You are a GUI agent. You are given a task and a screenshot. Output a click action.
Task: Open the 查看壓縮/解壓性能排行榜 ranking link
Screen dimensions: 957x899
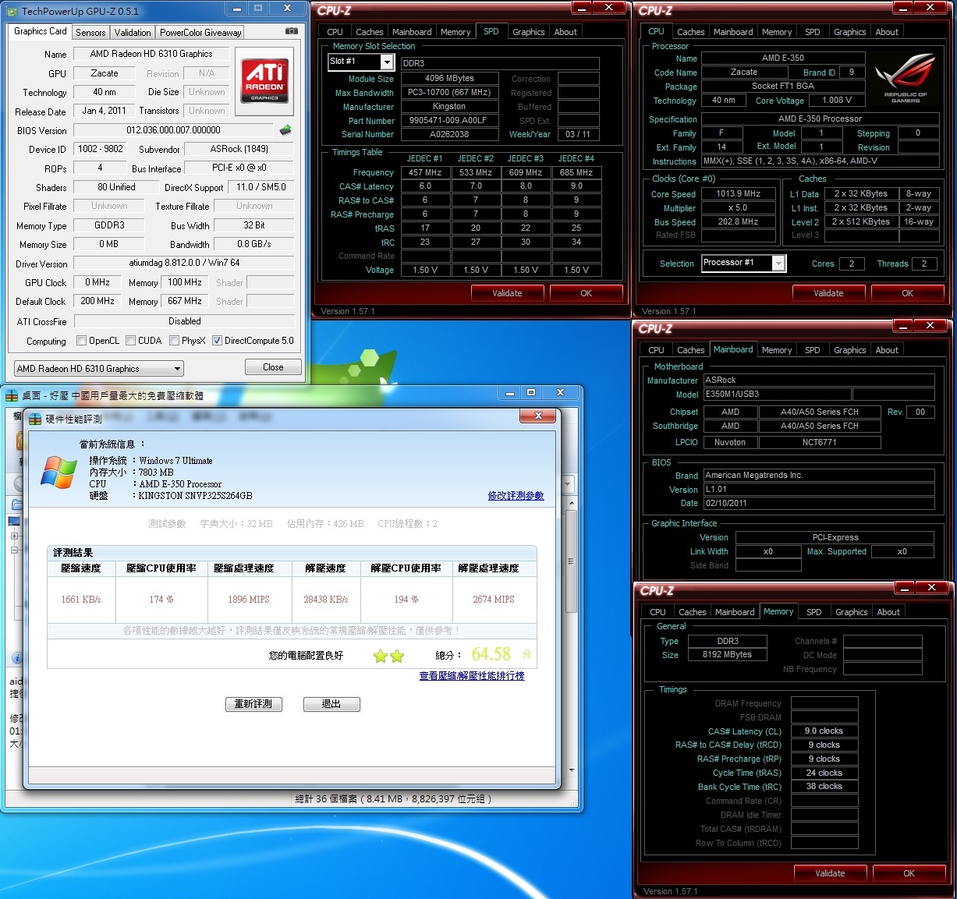pos(472,676)
